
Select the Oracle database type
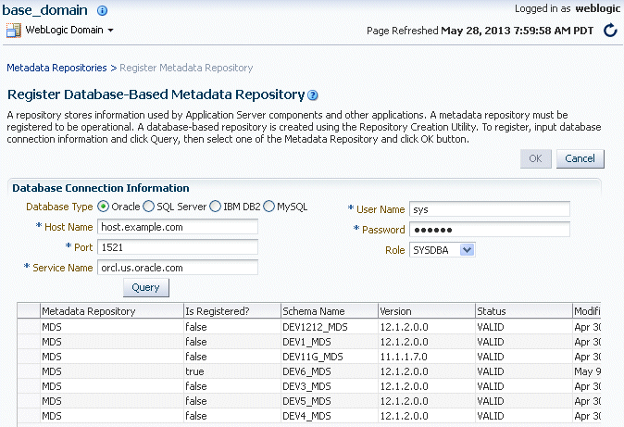(103, 207)
